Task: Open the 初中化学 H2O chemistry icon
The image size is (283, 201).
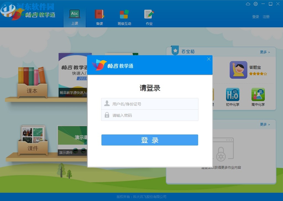Action: click(x=233, y=95)
